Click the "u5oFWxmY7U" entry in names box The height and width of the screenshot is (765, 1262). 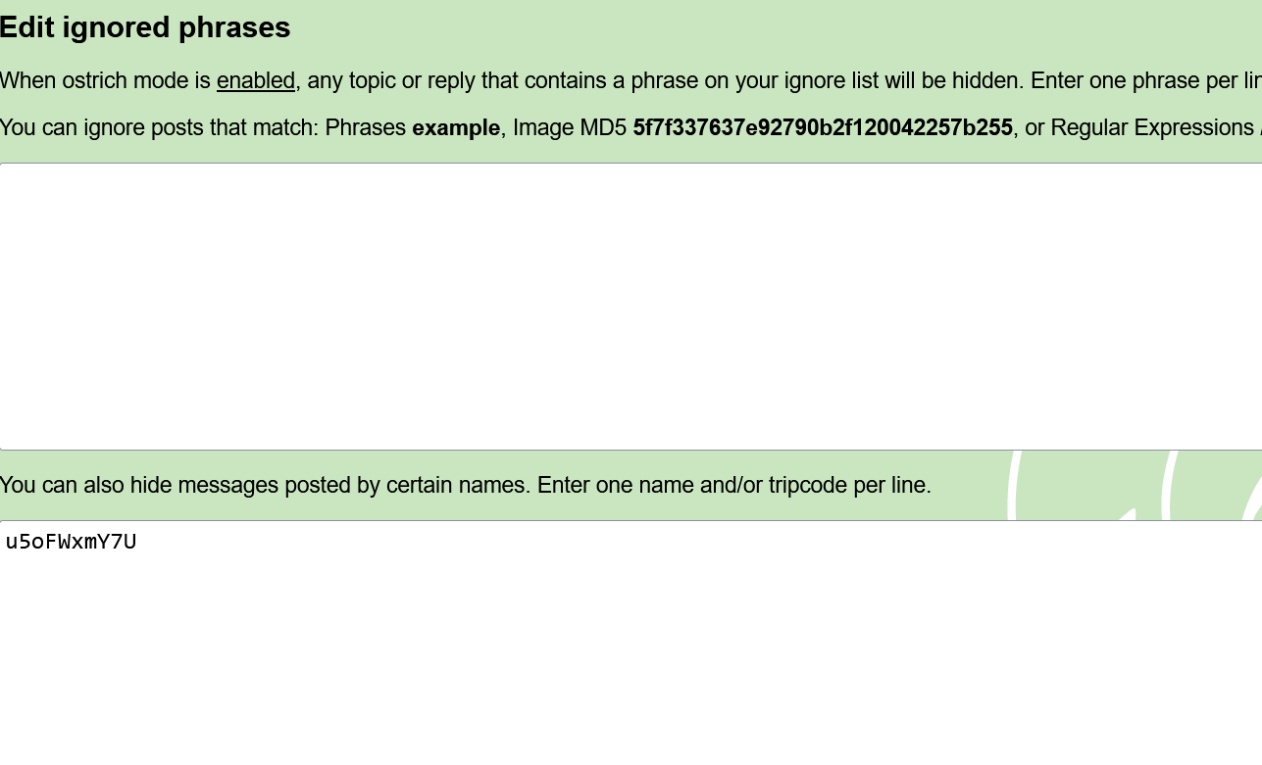pyautogui.click(x=71, y=542)
